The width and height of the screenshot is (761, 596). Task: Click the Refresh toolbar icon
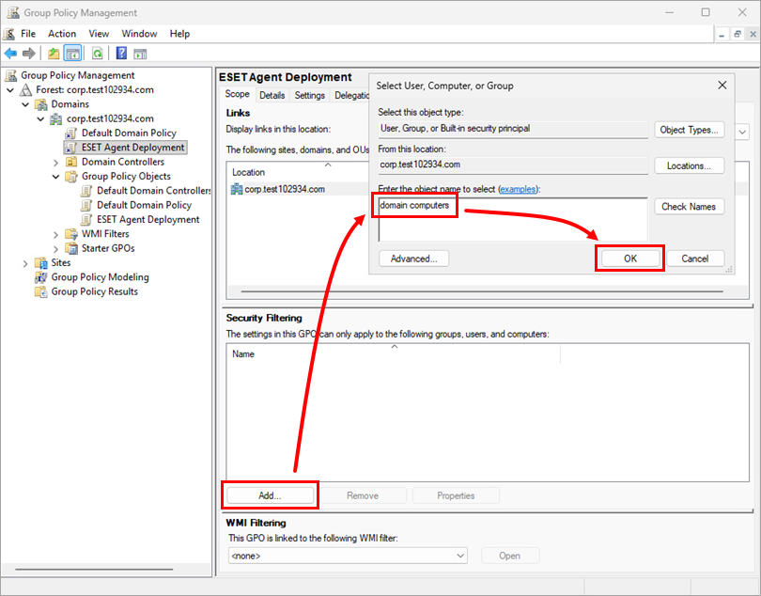click(x=97, y=54)
